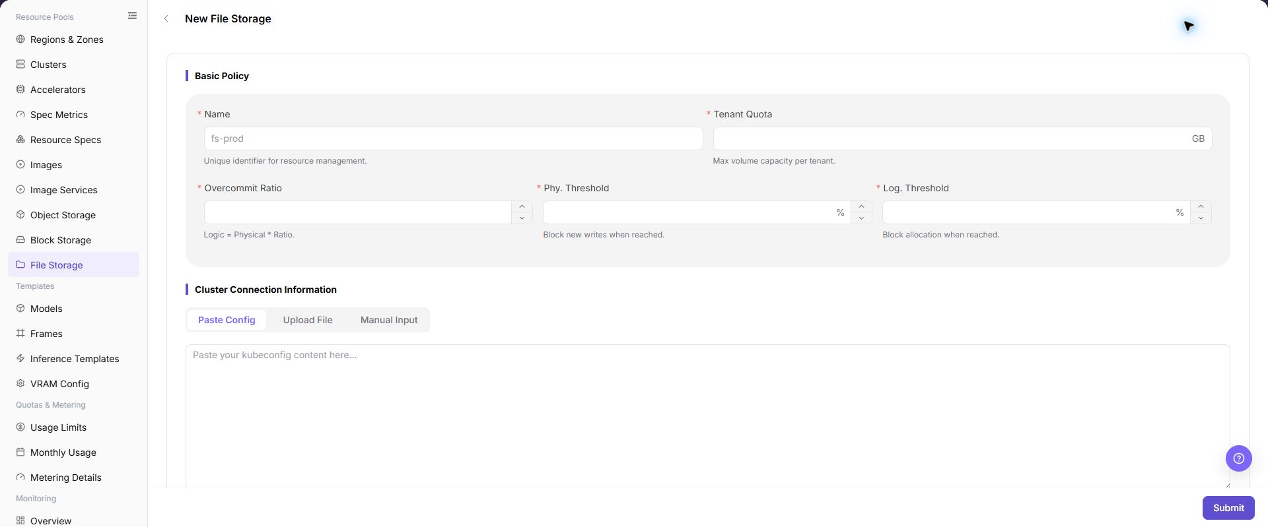Click the Object Storage cube icon

click(x=20, y=215)
